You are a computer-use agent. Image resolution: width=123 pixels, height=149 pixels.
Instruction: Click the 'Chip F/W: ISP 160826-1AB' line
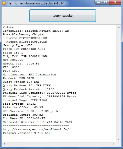click(25, 56)
